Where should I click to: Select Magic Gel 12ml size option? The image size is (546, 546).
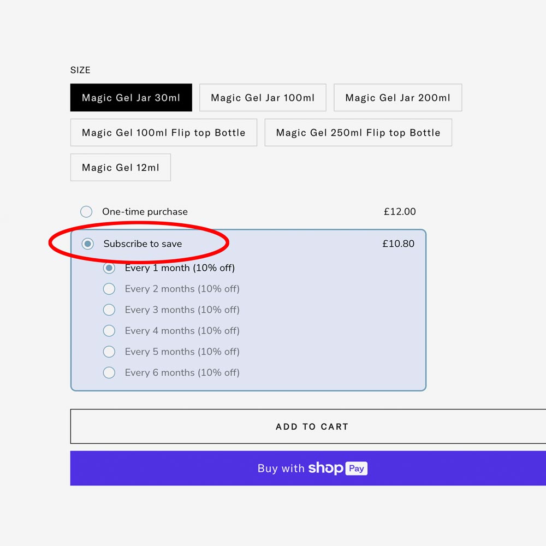(x=121, y=168)
